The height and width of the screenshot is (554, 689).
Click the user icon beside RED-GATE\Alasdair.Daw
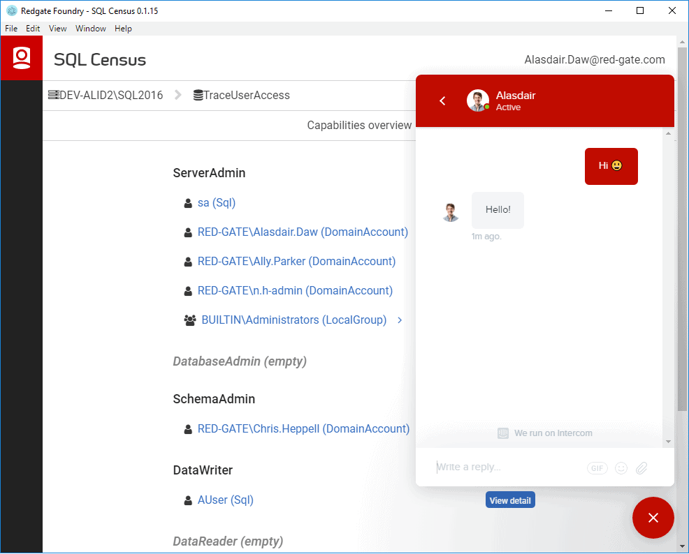(188, 232)
